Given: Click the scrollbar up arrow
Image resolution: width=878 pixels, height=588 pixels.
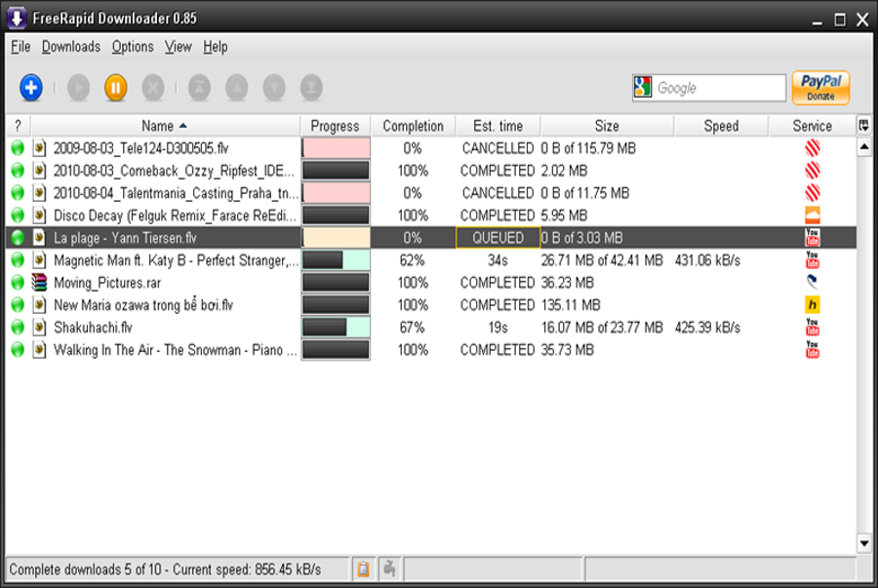Looking at the screenshot, I should [864, 147].
